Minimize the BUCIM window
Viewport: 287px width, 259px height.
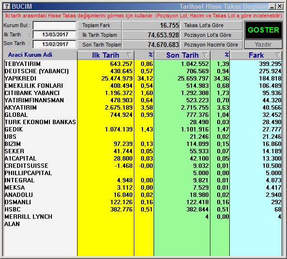(272, 7)
